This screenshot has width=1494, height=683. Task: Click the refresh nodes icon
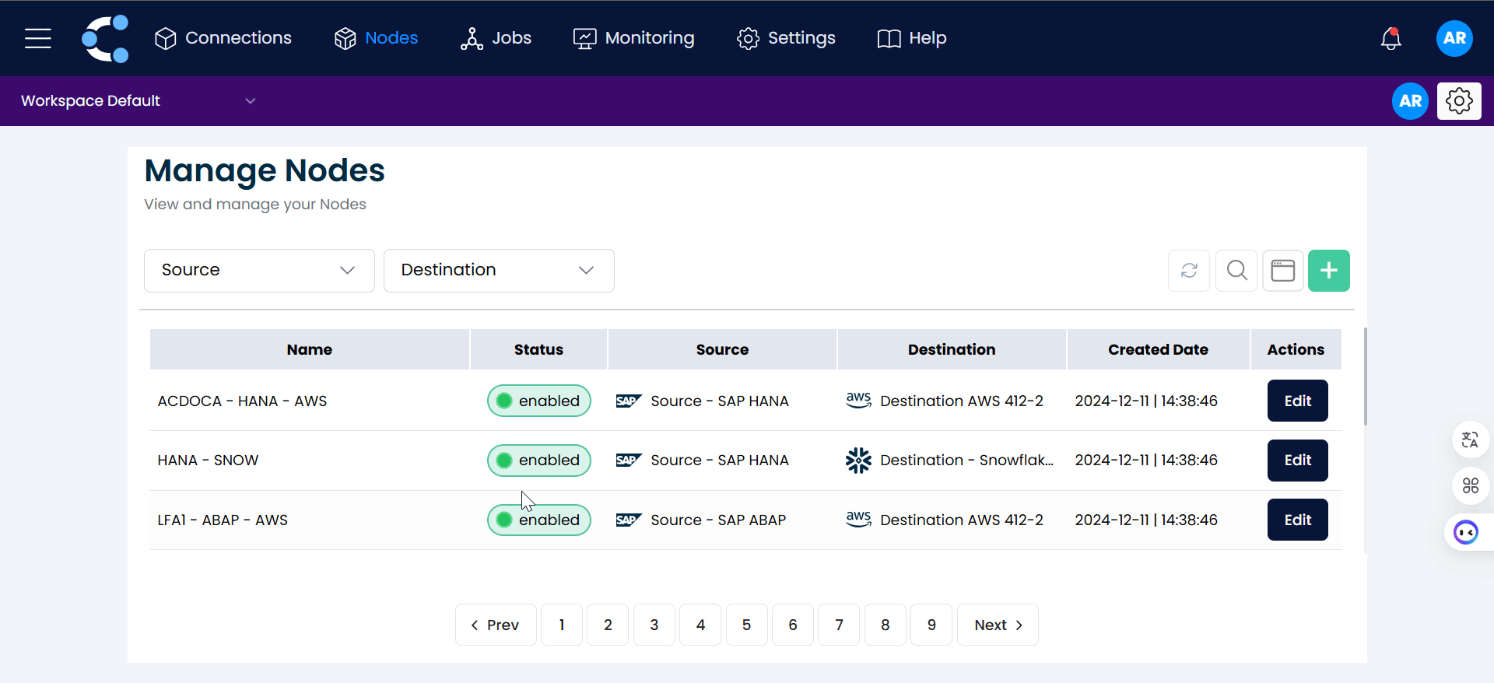point(1188,271)
